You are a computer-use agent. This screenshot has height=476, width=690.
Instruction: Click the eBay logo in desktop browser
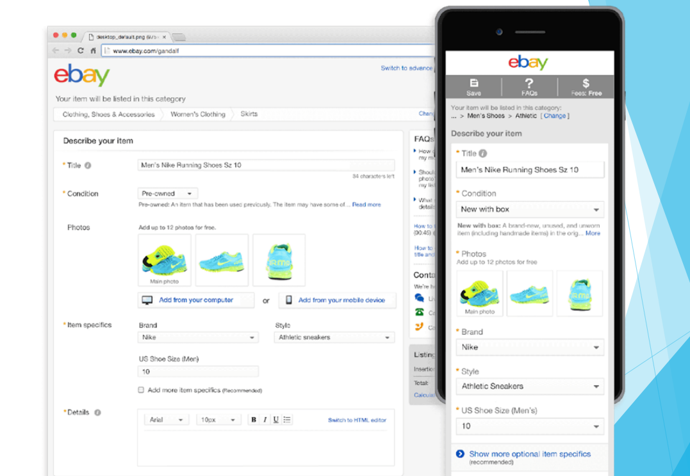(82, 75)
